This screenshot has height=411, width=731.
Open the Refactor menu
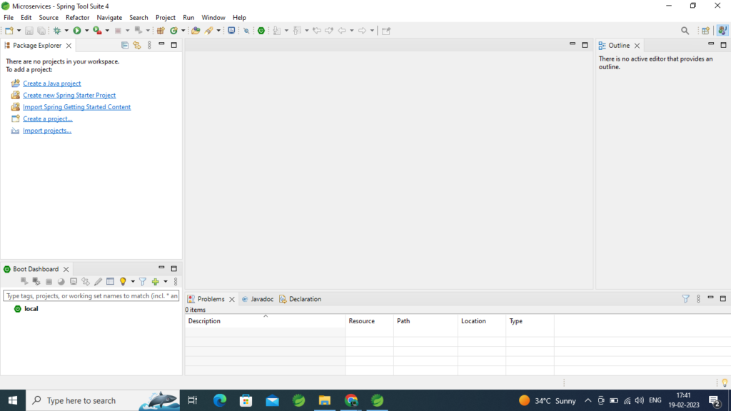coord(77,18)
